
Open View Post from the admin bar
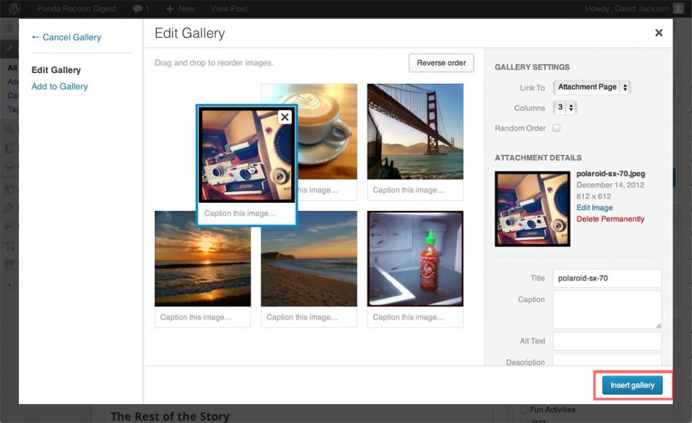point(229,8)
